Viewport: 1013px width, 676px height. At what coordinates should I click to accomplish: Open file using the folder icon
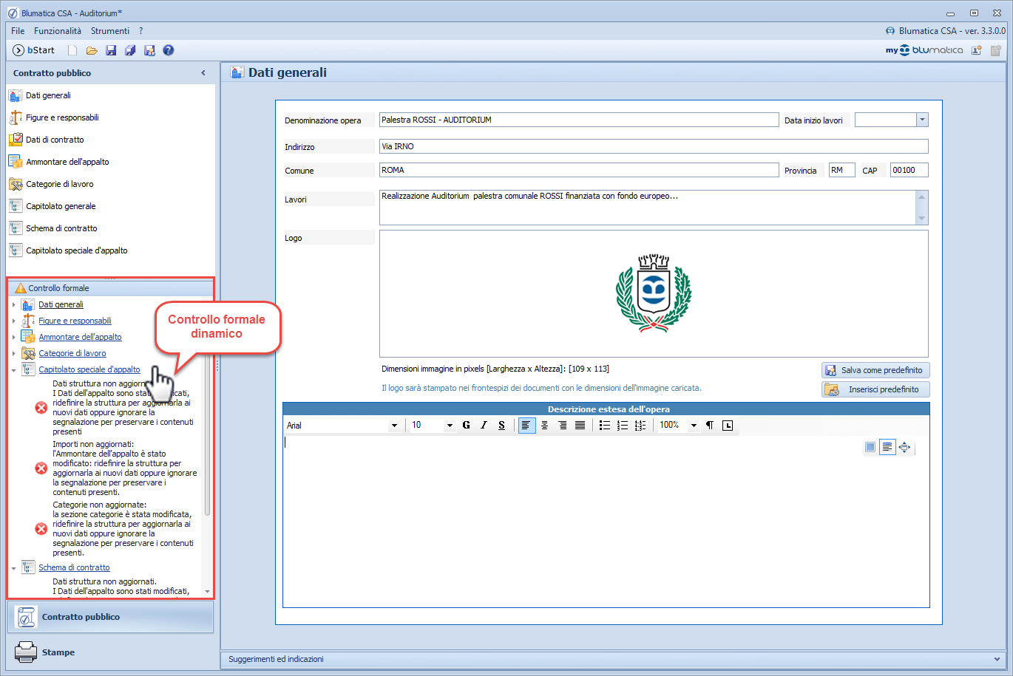pos(92,50)
